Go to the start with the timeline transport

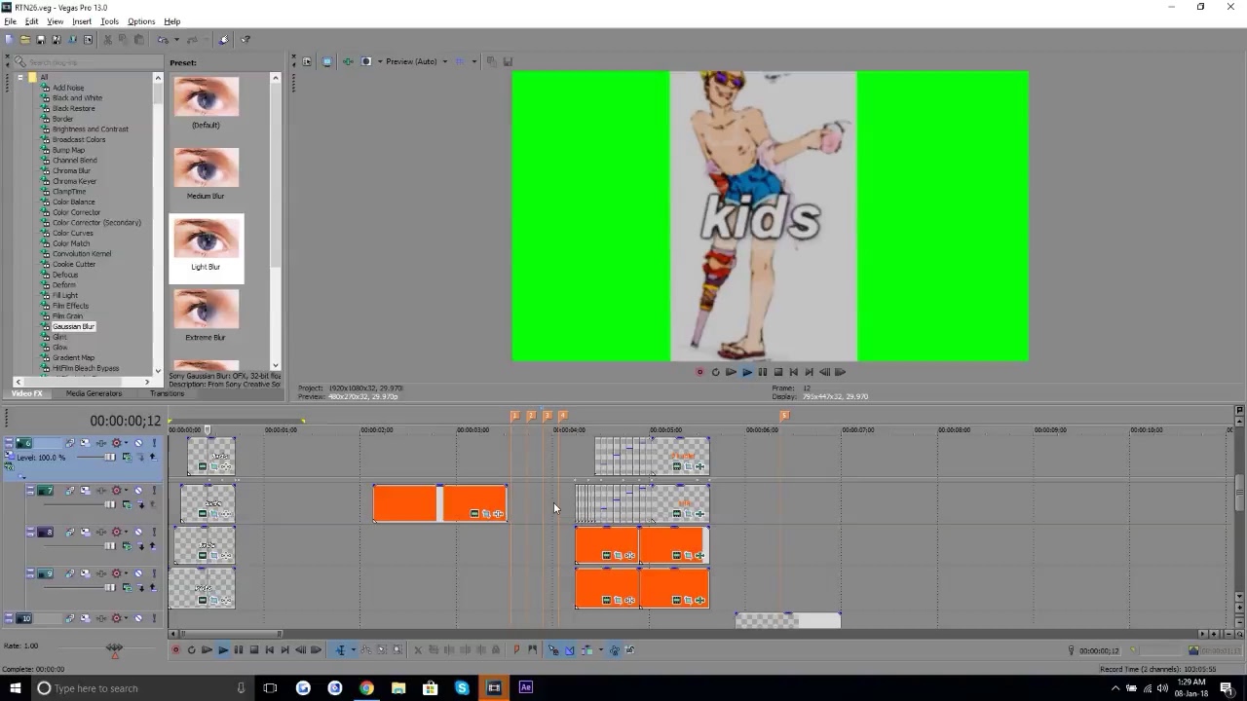point(269,650)
